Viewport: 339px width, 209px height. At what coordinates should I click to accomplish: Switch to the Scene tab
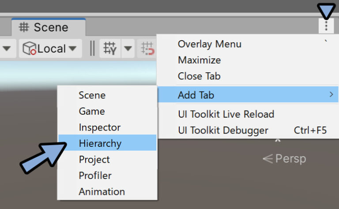click(x=49, y=27)
